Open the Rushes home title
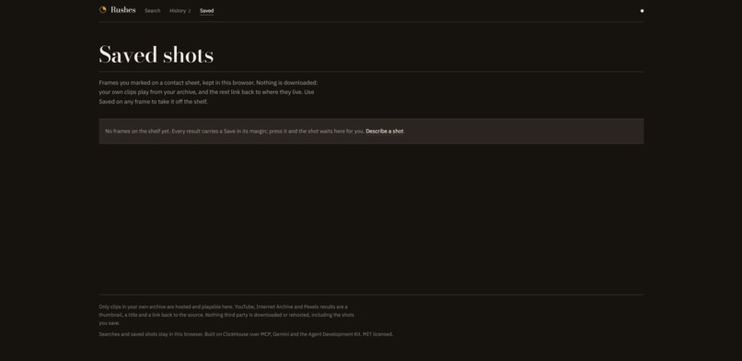 click(x=123, y=10)
